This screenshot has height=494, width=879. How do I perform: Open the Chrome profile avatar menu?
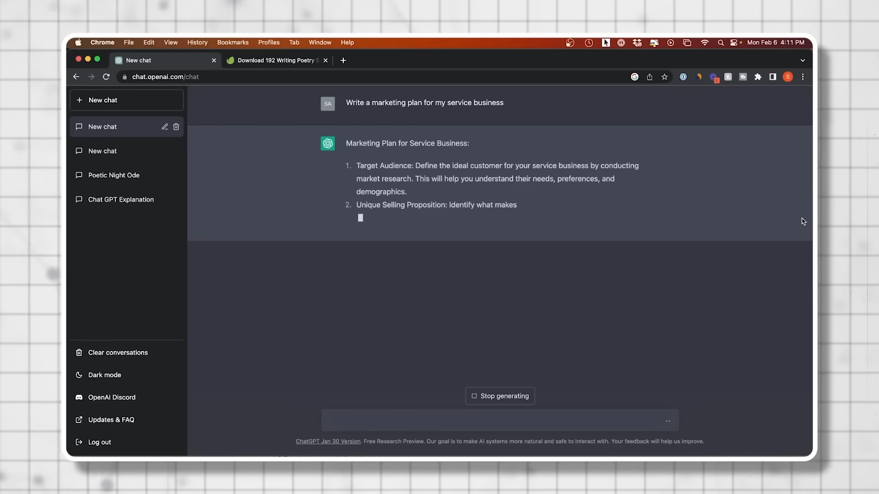click(788, 77)
